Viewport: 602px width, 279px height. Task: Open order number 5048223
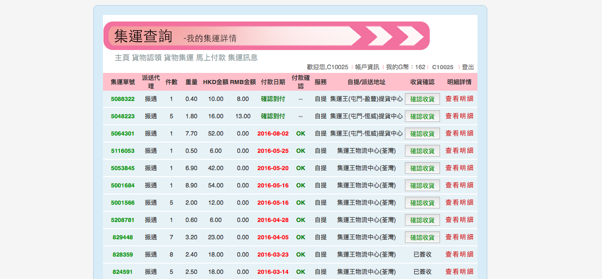[x=123, y=116]
